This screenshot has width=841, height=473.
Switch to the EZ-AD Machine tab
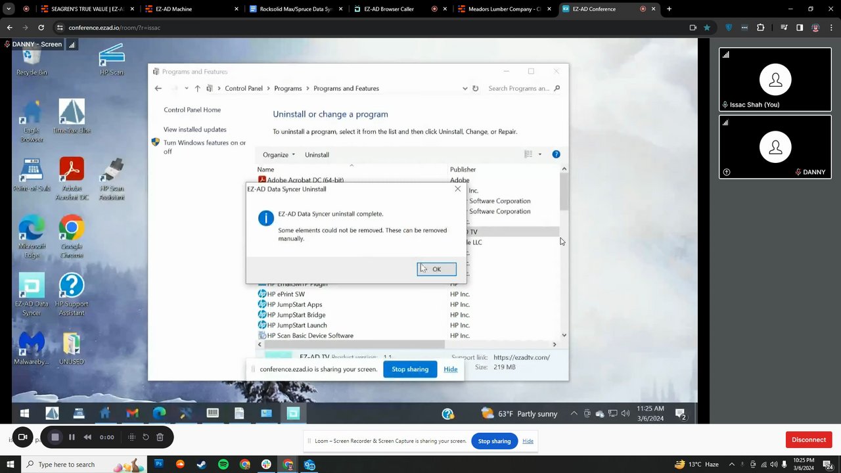[191, 9]
